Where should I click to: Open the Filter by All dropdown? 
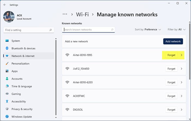click(177, 29)
